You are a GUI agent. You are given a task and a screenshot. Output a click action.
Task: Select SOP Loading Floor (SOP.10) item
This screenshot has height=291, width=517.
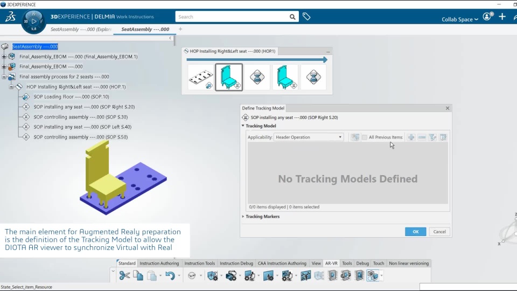71,96
